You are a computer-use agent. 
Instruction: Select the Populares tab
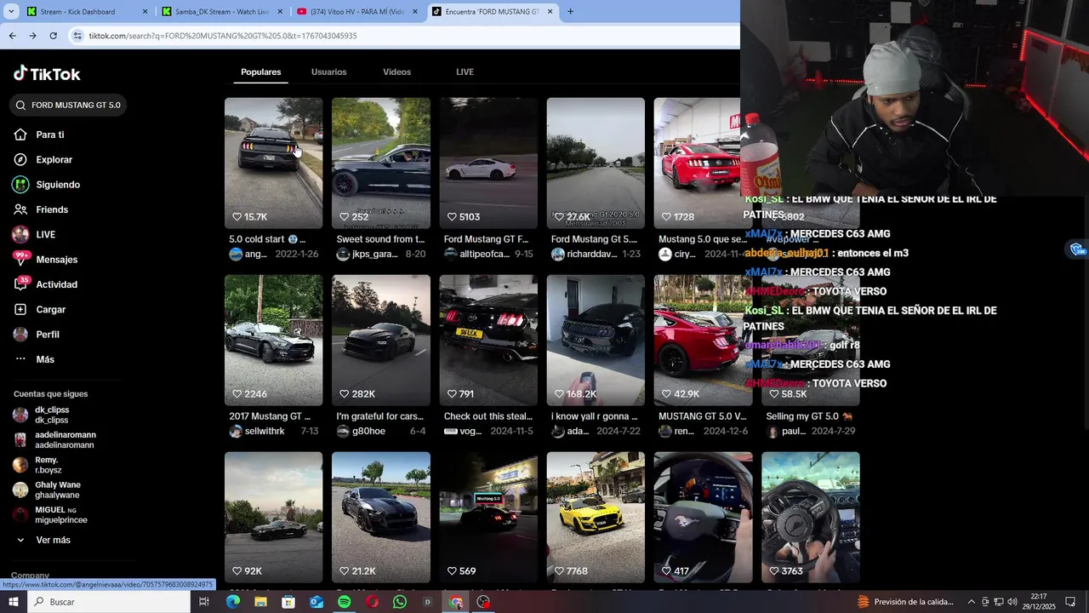click(x=261, y=72)
